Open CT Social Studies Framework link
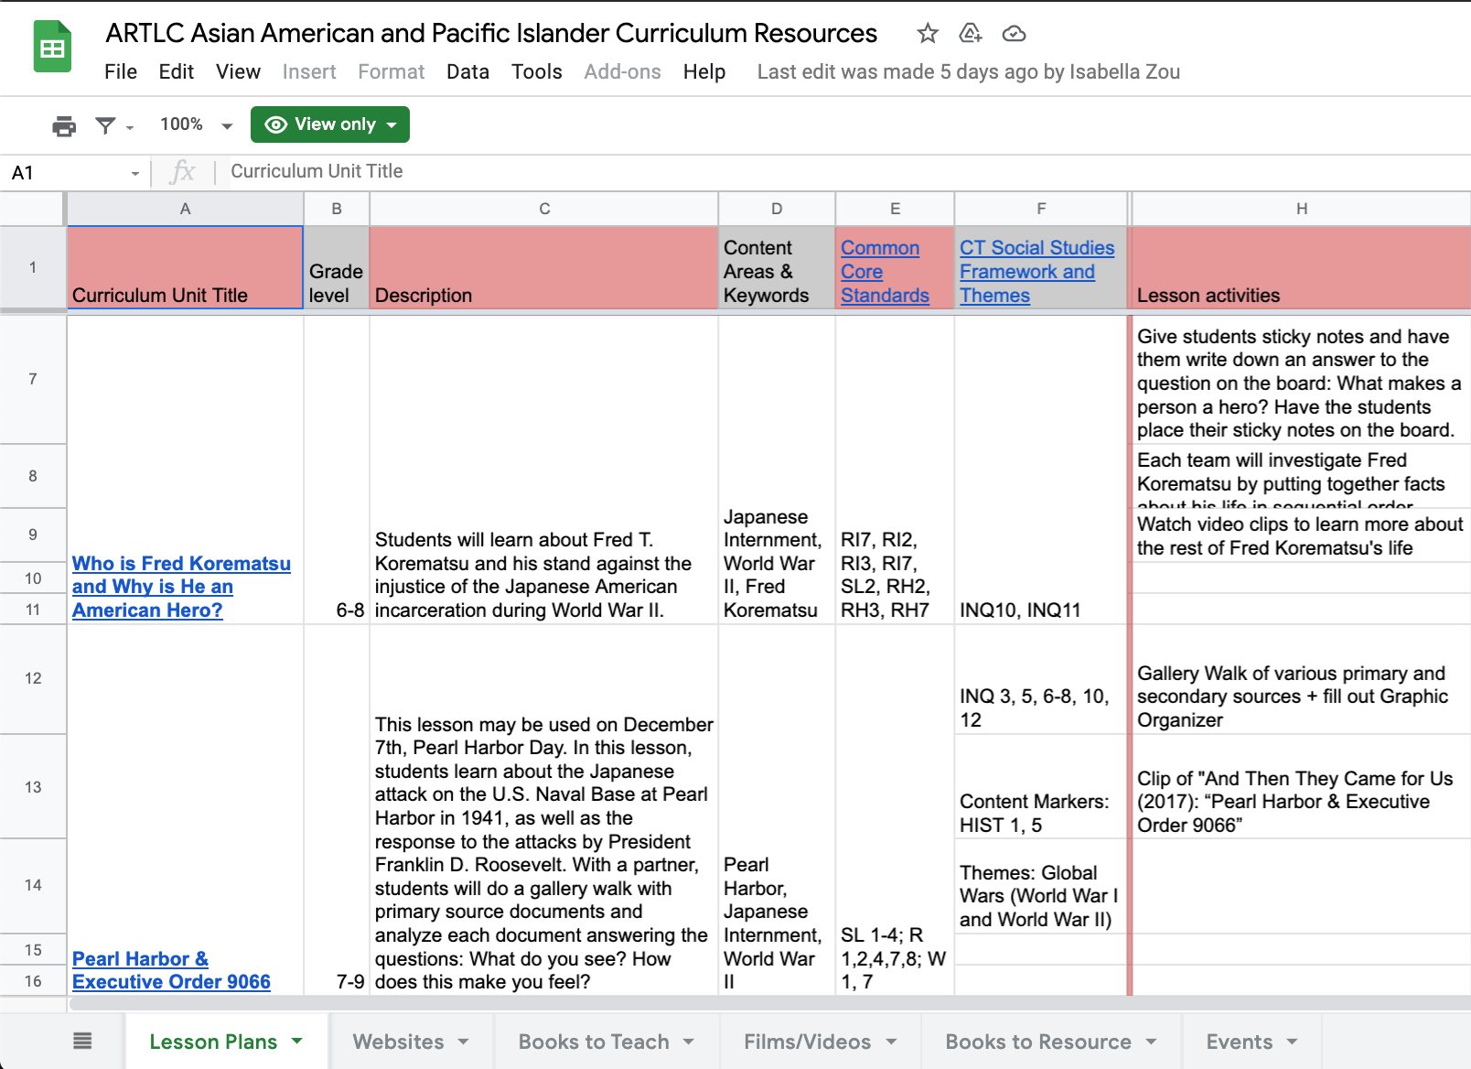 click(x=1036, y=272)
